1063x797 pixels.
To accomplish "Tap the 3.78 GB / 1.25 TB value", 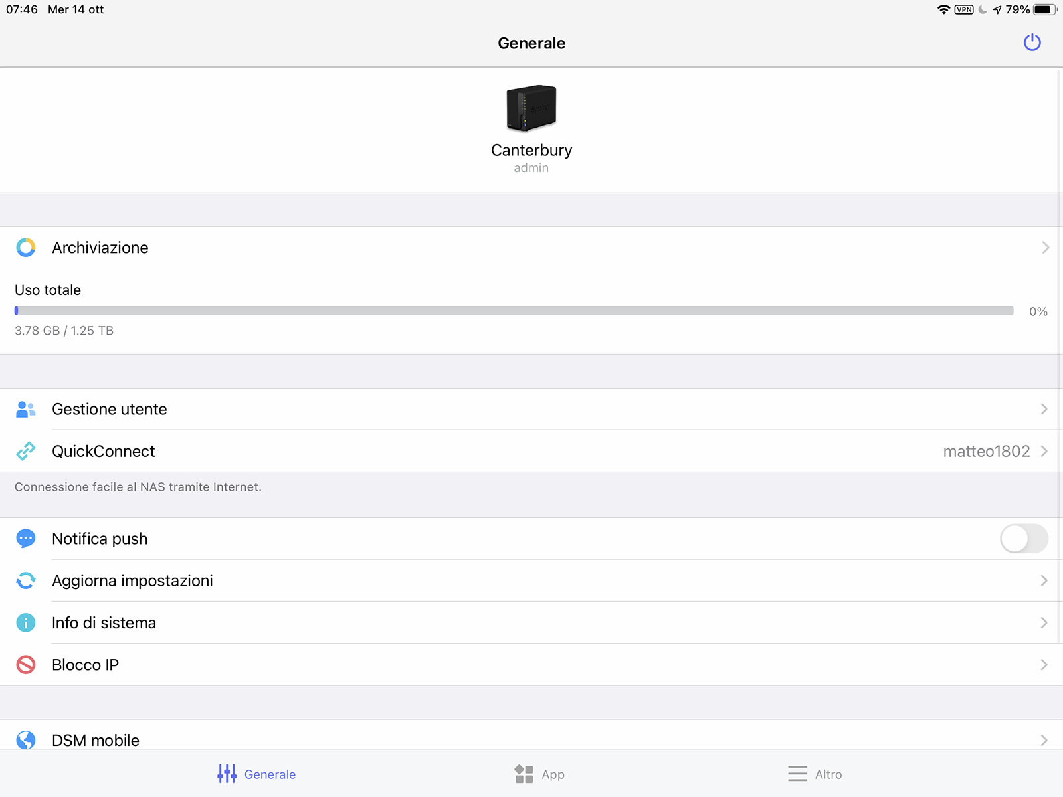I will pos(64,331).
